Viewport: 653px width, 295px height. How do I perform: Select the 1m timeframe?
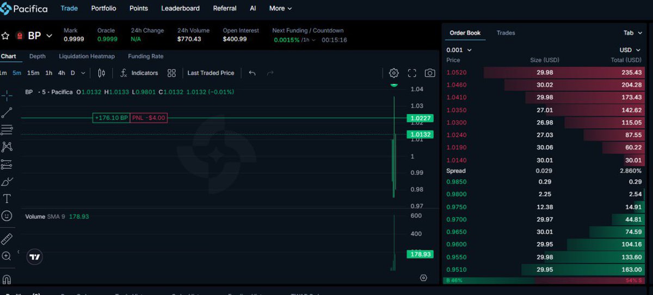pyautogui.click(x=3, y=73)
